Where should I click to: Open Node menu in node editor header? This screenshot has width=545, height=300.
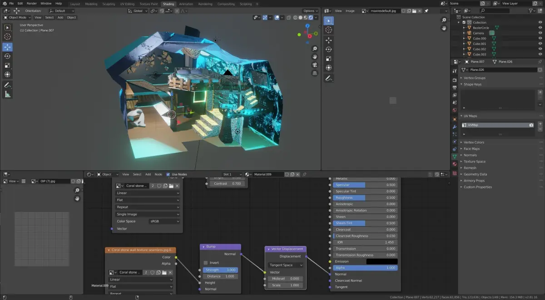click(158, 174)
